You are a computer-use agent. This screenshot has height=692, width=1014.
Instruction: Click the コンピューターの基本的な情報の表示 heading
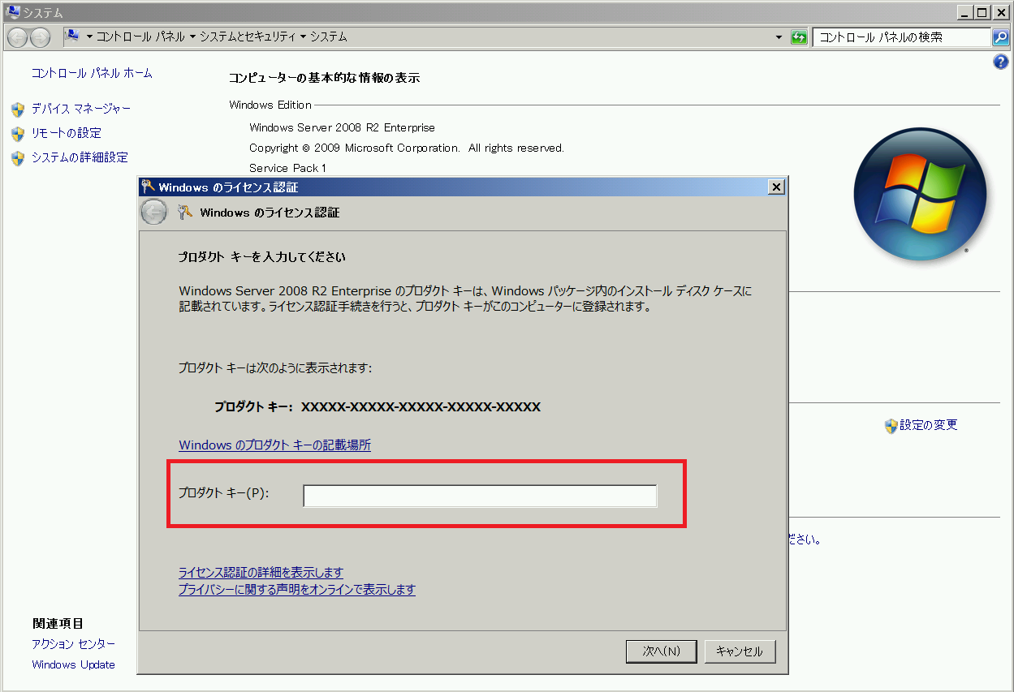325,79
